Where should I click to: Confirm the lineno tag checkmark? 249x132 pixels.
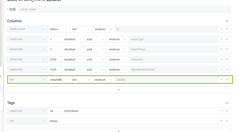point(227,121)
